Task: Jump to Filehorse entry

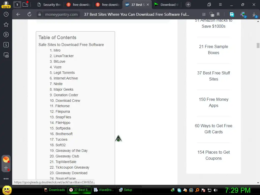Action: click(62, 106)
